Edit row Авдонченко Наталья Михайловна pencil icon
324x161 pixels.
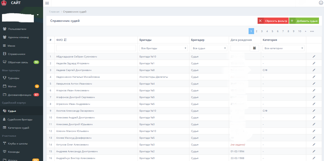[314, 77]
